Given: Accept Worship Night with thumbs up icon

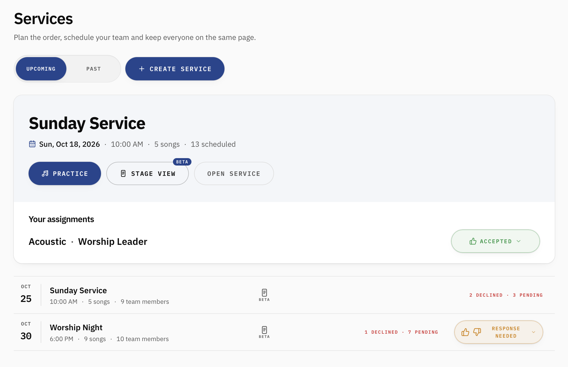Looking at the screenshot, I should pos(465,332).
